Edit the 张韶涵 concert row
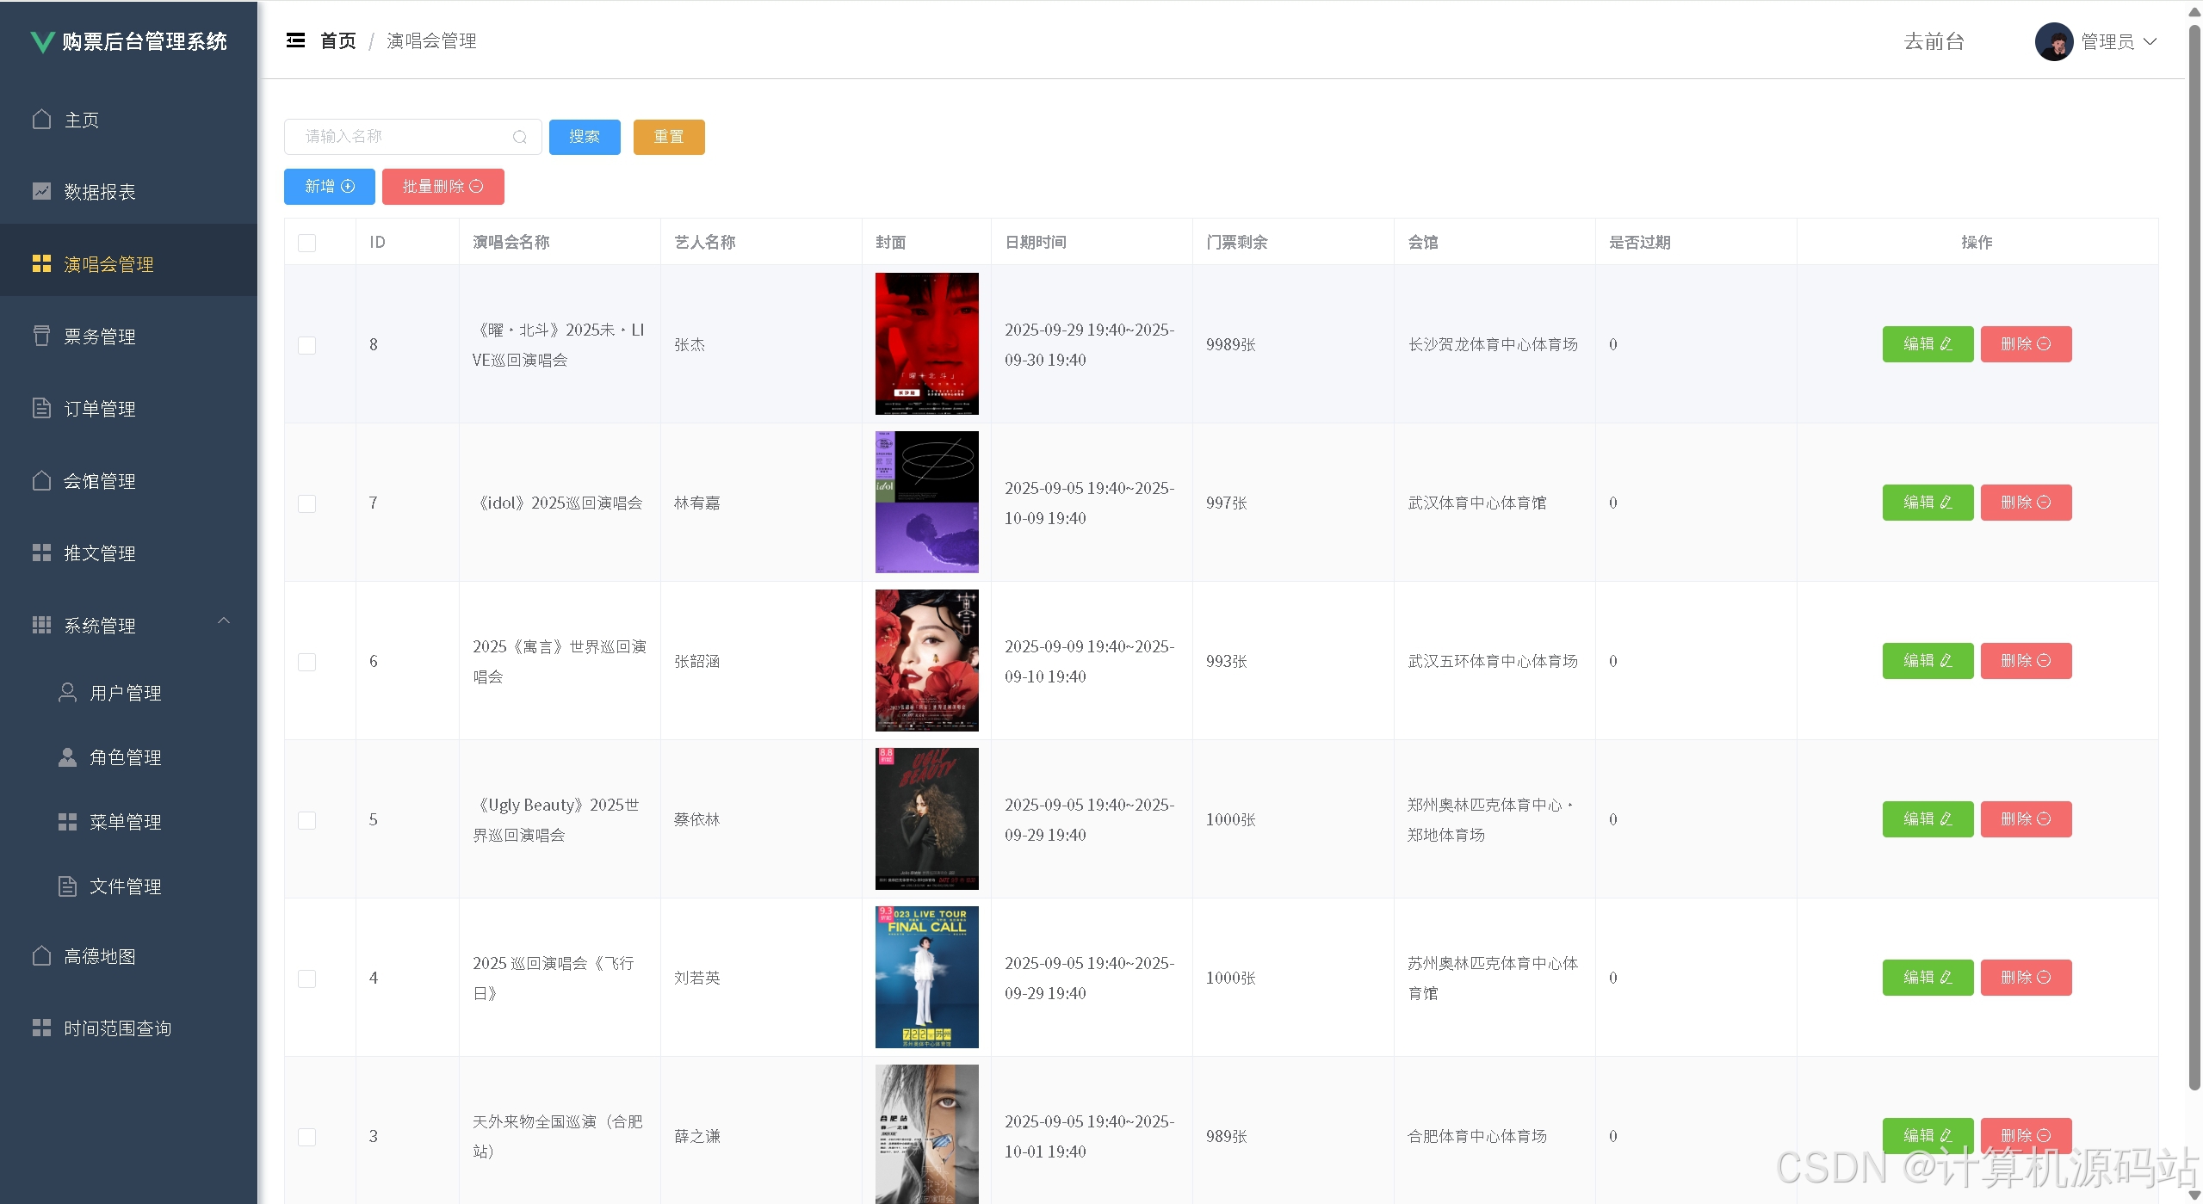2203x1204 pixels. (x=1928, y=661)
